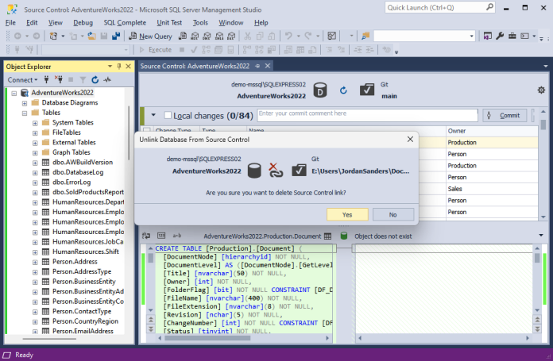
Task: Collapse the Tables tree node
Action: tap(25, 113)
